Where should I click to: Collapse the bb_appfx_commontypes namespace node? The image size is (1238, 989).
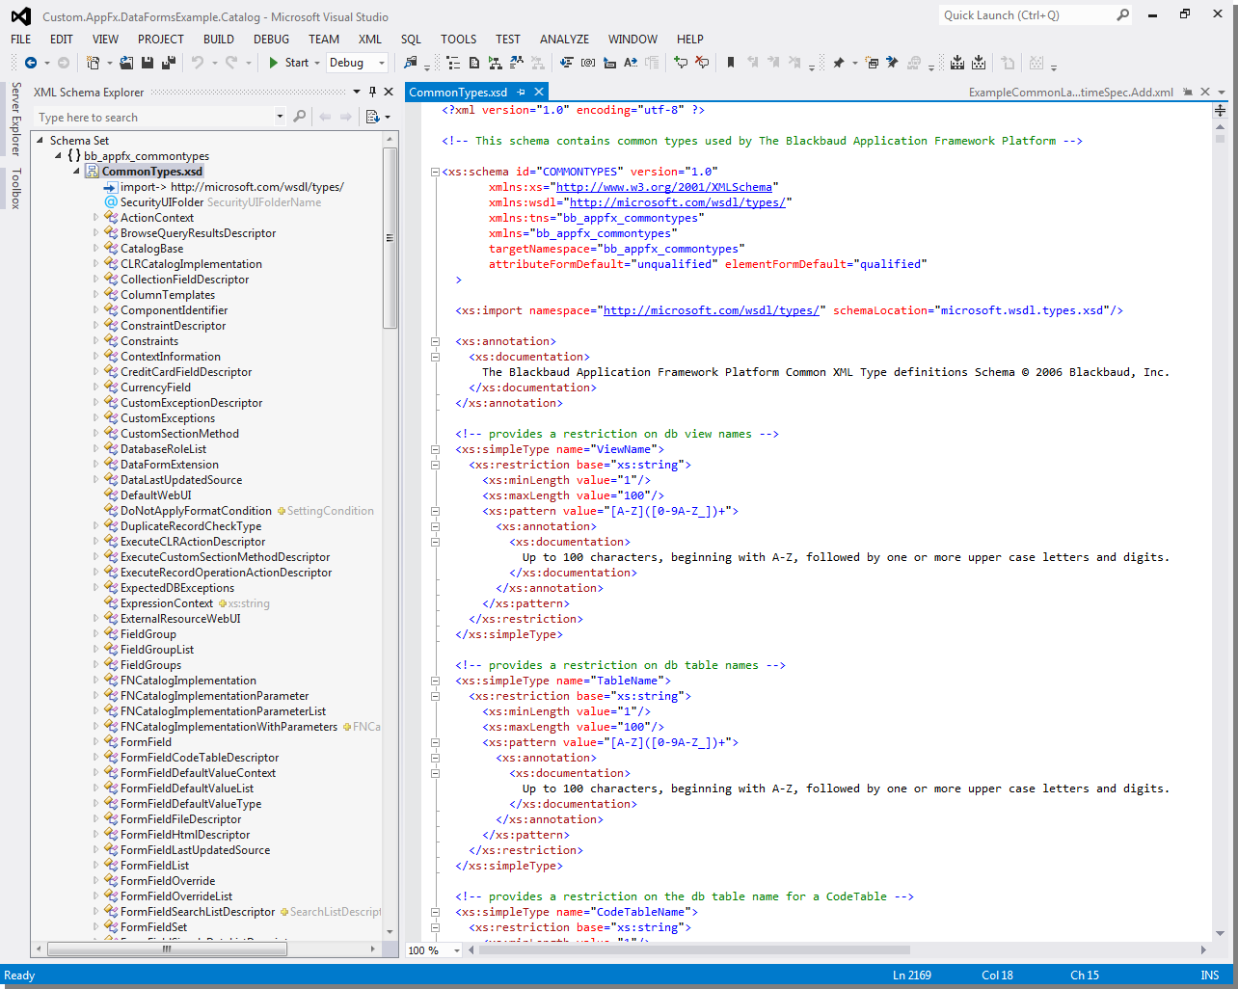pyautogui.click(x=58, y=156)
